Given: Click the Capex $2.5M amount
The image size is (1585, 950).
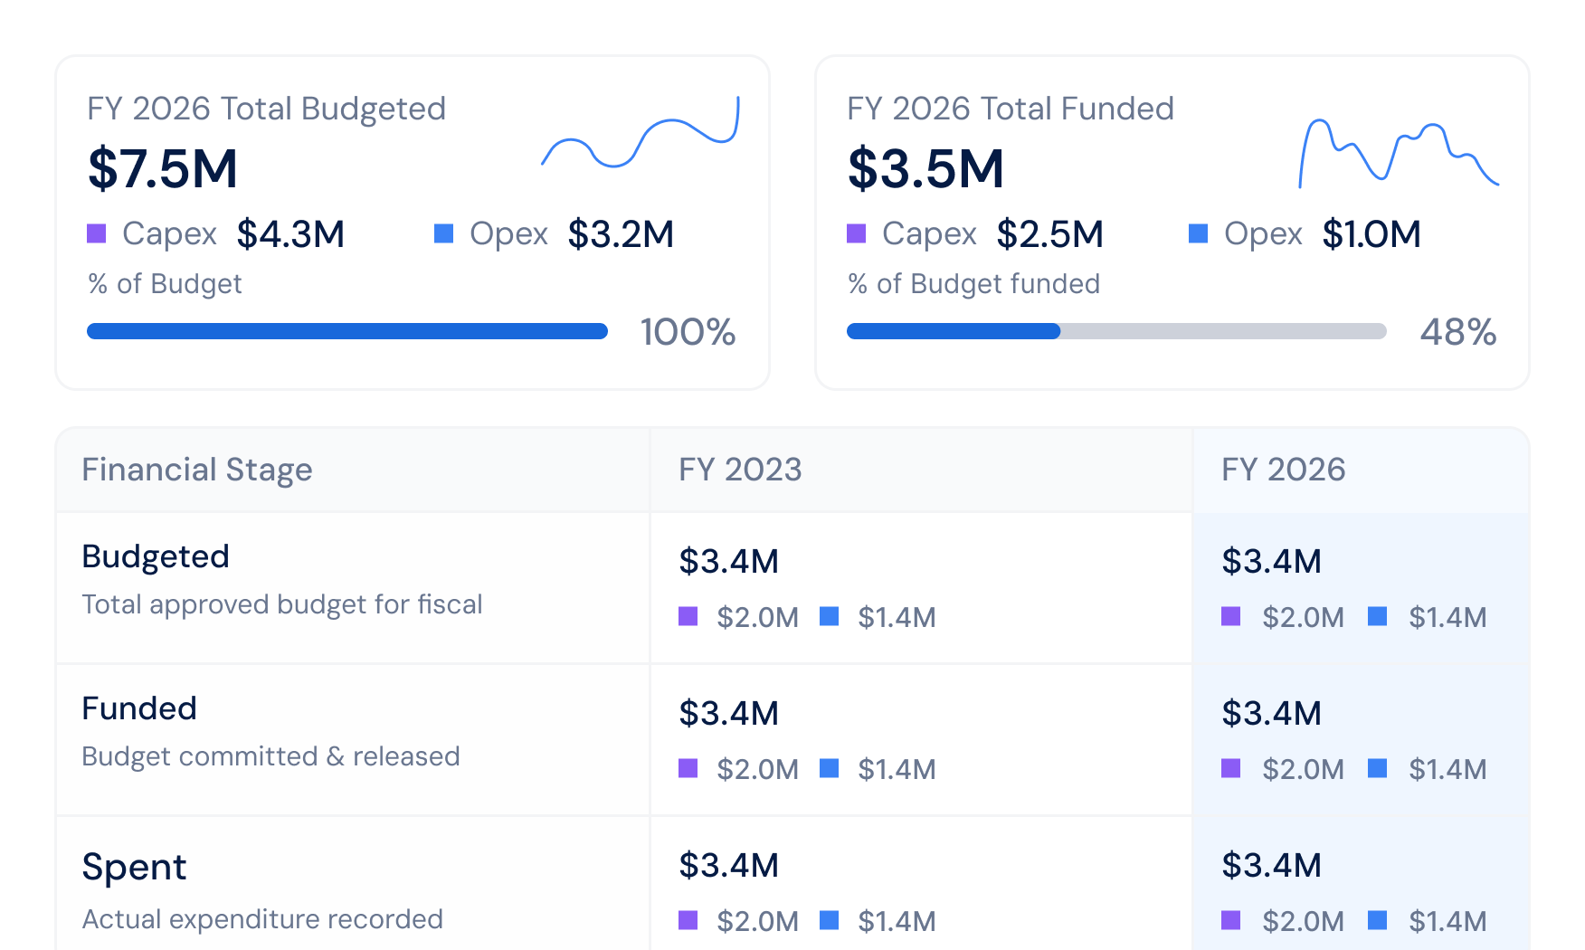Looking at the screenshot, I should (1049, 233).
